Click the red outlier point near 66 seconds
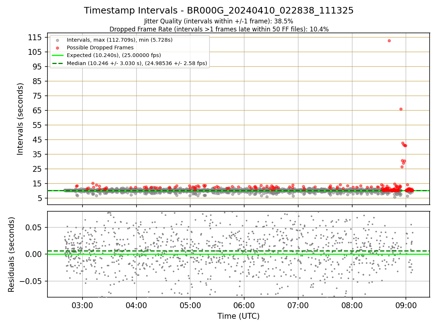 [401, 109]
